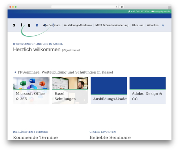Click the phone icon in top bar
The width and height of the screenshot is (179, 151).
click(129, 11)
